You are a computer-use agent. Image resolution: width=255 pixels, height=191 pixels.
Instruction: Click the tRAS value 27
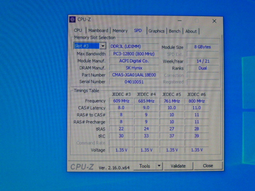click(172, 129)
